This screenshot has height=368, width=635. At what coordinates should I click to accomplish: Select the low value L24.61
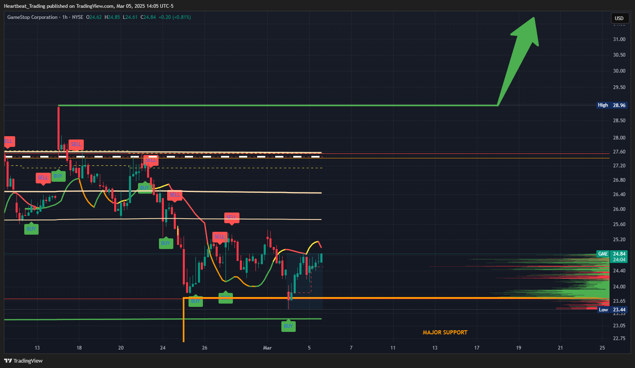coord(130,17)
